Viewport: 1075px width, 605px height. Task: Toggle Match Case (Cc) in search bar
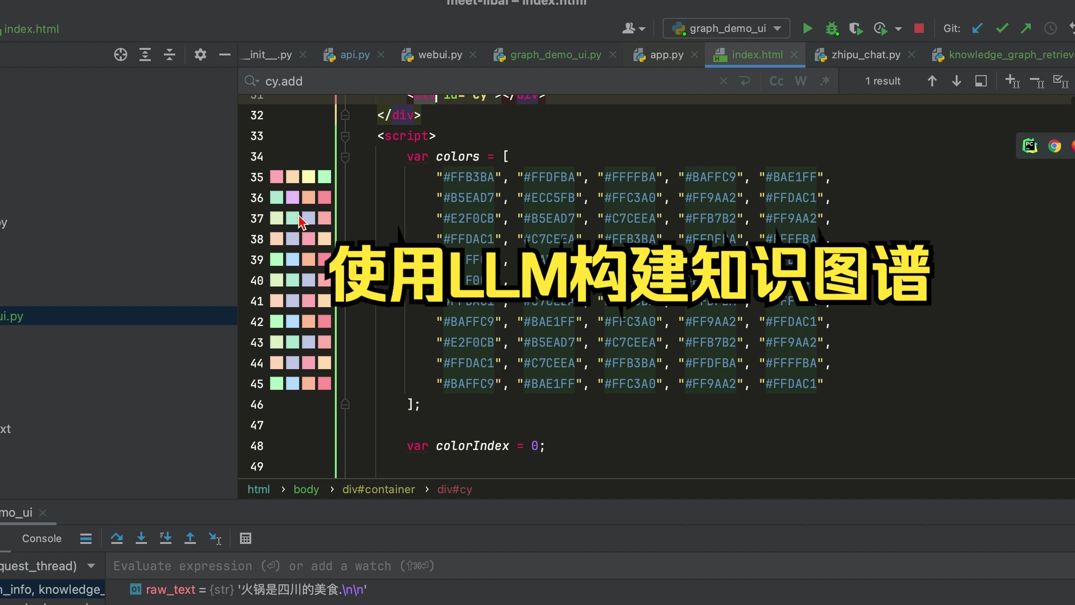coord(776,81)
